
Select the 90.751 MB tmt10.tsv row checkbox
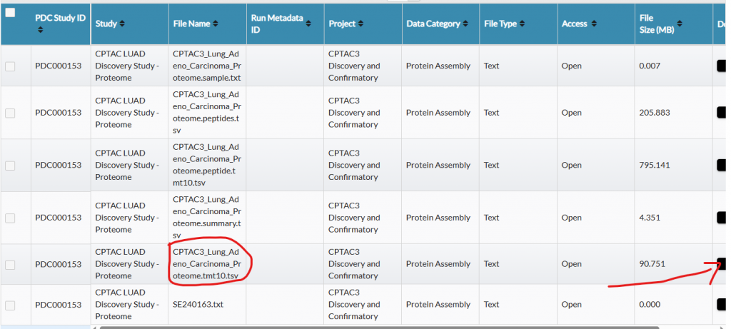pyautogui.click(x=10, y=265)
